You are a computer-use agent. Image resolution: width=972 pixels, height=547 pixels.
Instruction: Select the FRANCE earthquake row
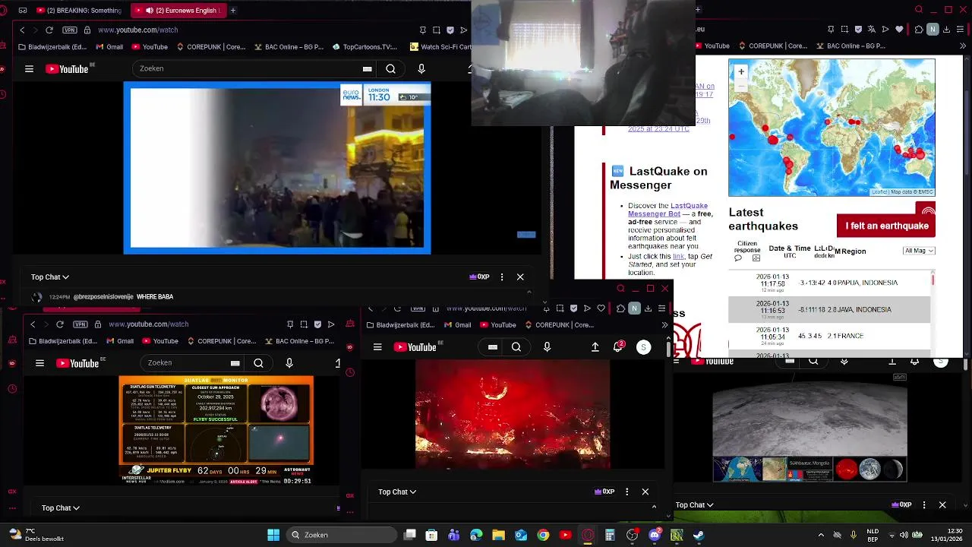click(829, 336)
